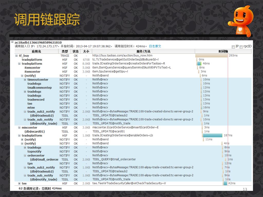Collapse the tf_buy tree node
Screen dimensions: 263x197
click(16, 56)
